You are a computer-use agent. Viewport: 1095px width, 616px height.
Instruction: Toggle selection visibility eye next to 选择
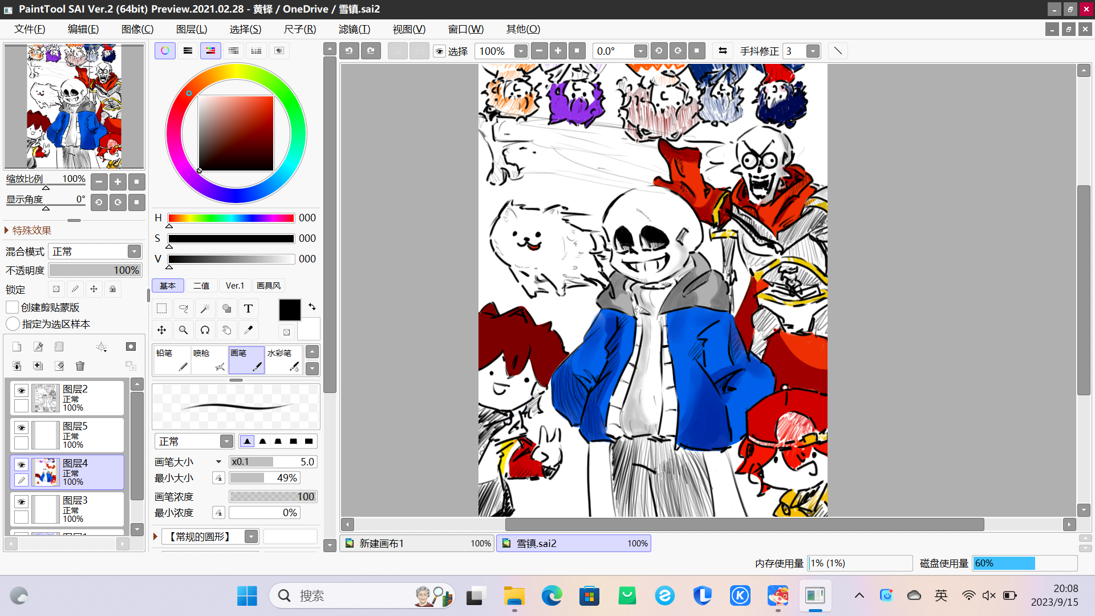click(x=439, y=51)
